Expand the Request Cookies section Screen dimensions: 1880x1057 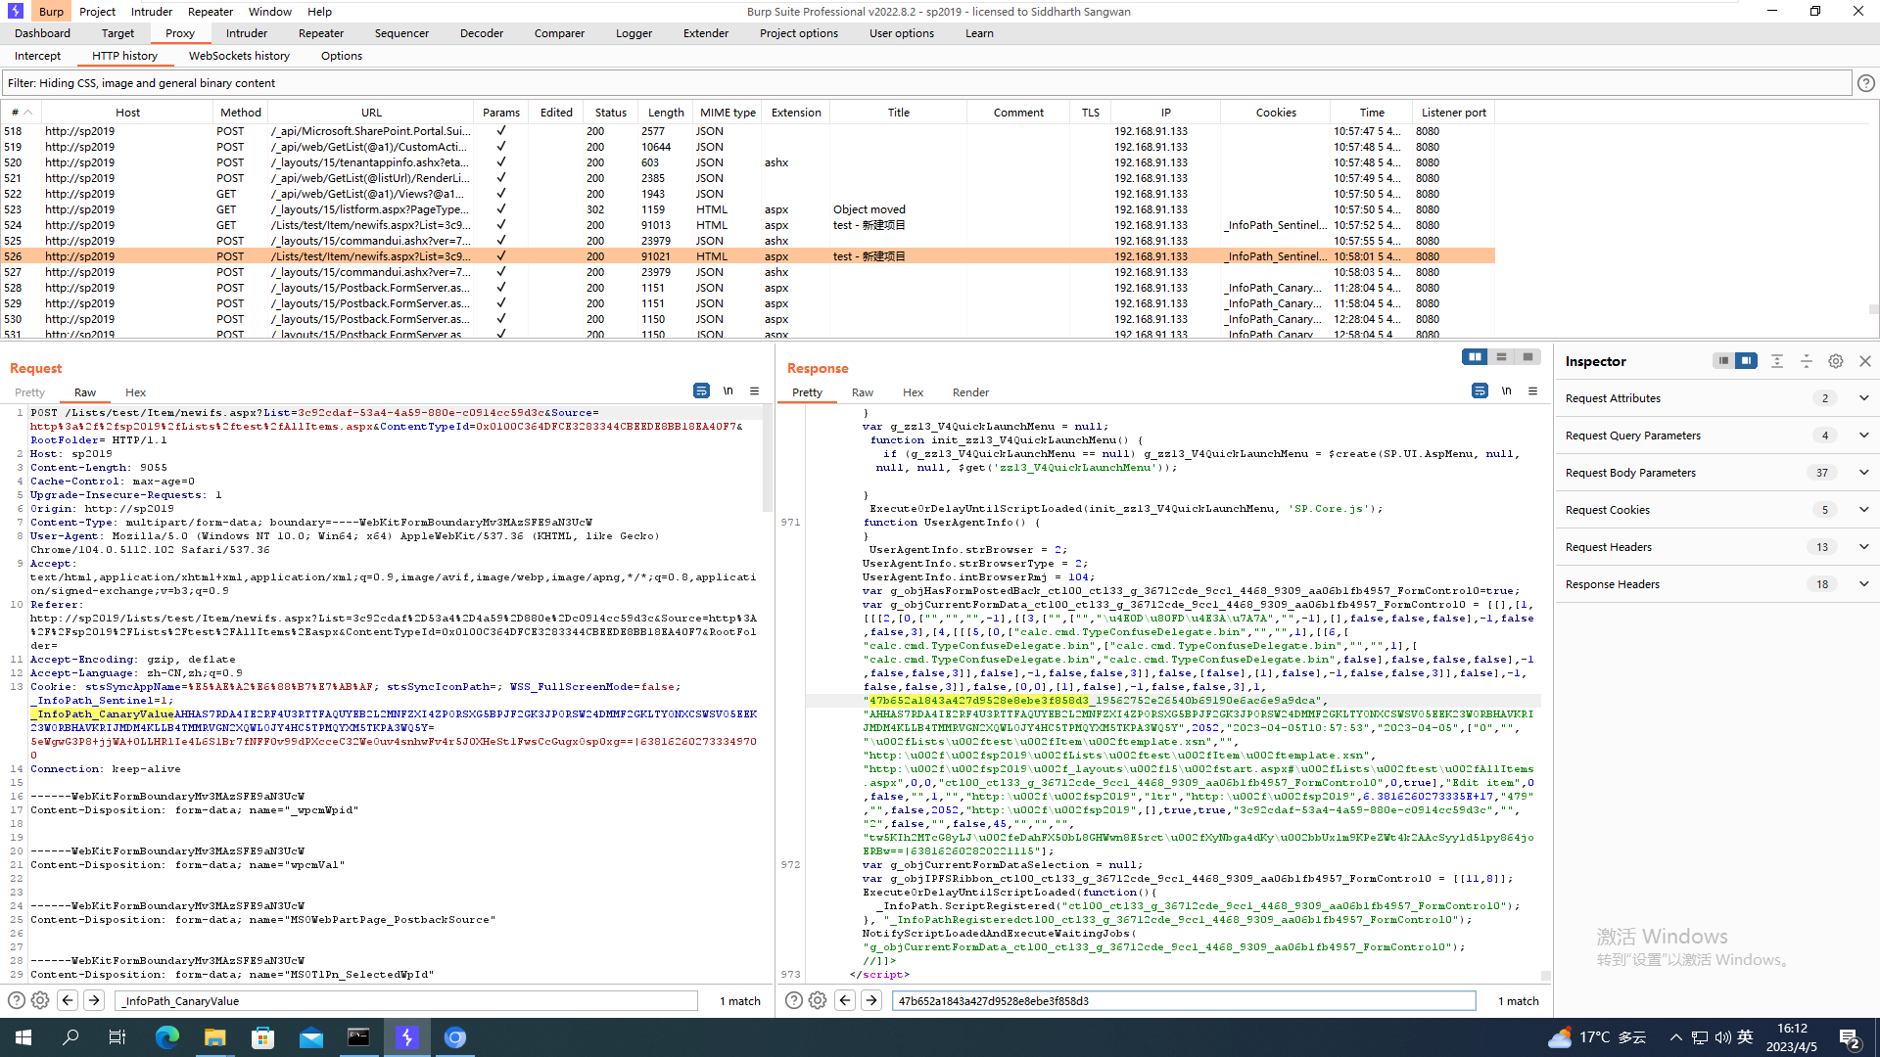pos(1864,510)
